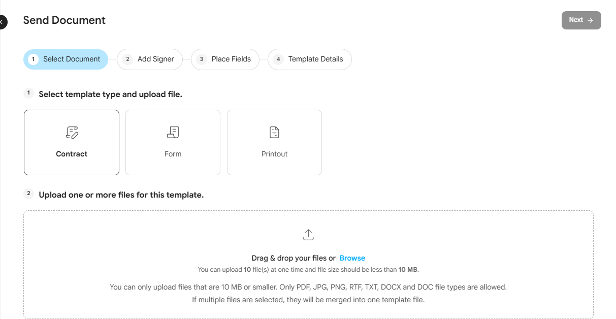Viewport: 616px width, 319px height.
Task: Click the upload arrow icon
Action: (308, 235)
